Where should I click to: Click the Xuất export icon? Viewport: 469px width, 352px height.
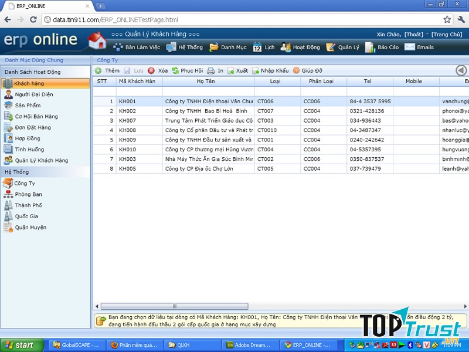[x=230, y=70]
